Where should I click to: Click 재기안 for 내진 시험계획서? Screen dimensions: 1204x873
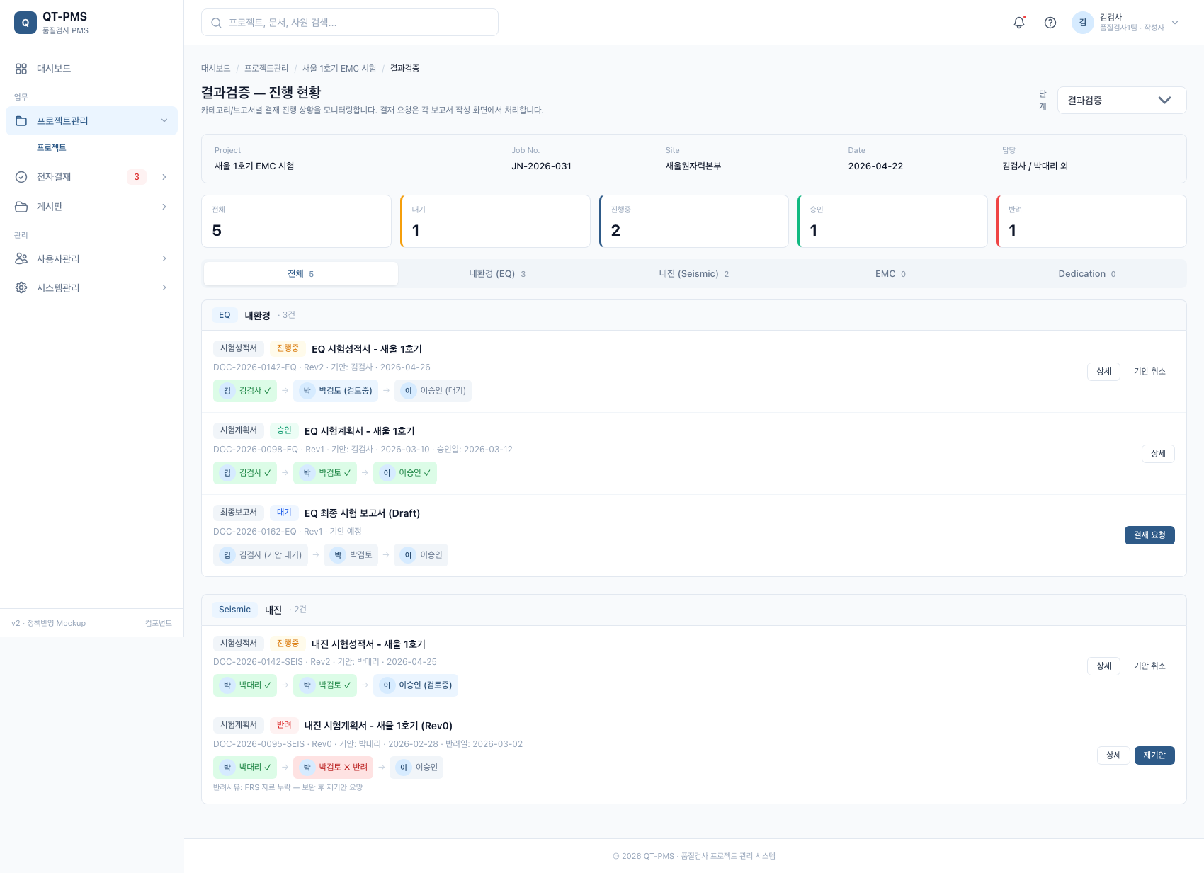click(1154, 755)
